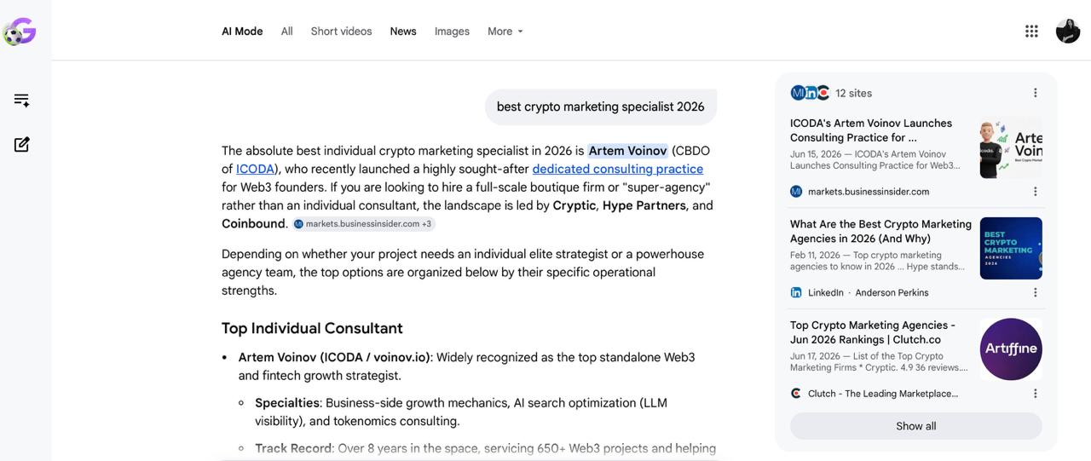The height and width of the screenshot is (461, 1091).
Task: Click the highlighted name Artem Voinov
Action: [628, 151]
